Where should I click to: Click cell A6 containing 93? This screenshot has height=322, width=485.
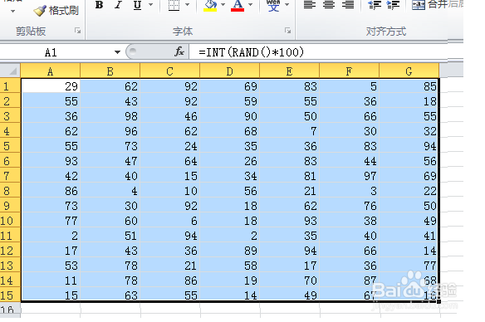pyautogui.click(x=51, y=161)
